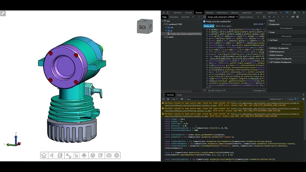Click the explode model cube icon
Viewport: 306px width, 172px height.
(93, 155)
